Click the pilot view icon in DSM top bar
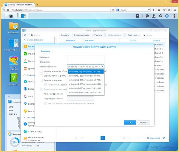This screenshot has height=152, width=179. point(173,16)
